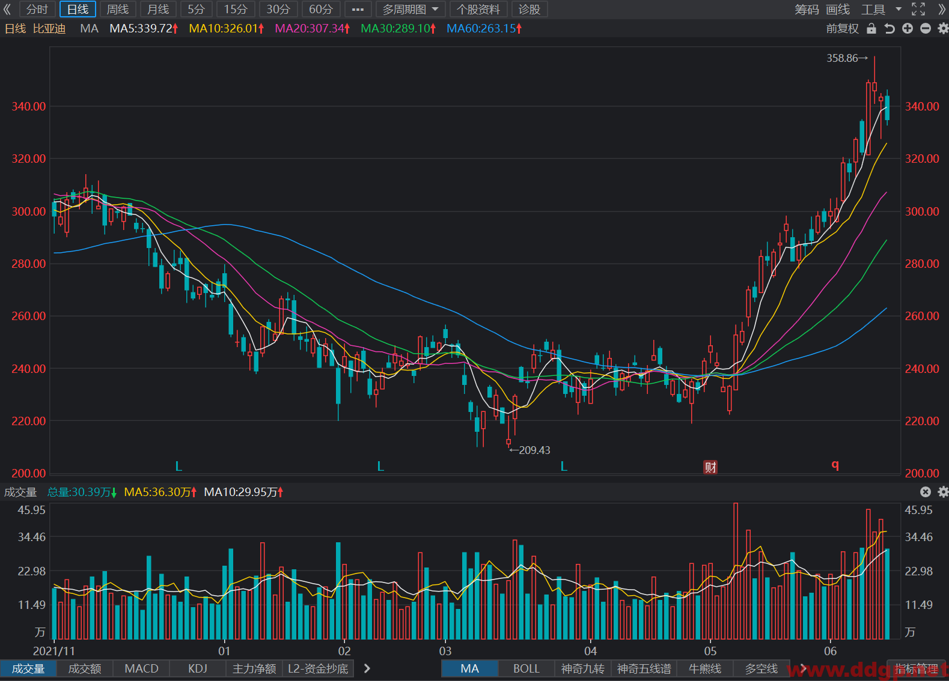Image resolution: width=949 pixels, height=681 pixels.
Task: Select the 60分 period
Action: (321, 10)
